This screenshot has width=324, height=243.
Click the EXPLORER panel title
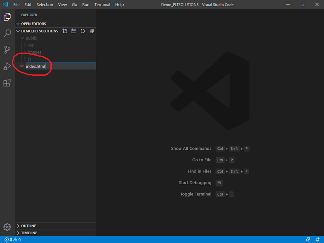[29, 15]
